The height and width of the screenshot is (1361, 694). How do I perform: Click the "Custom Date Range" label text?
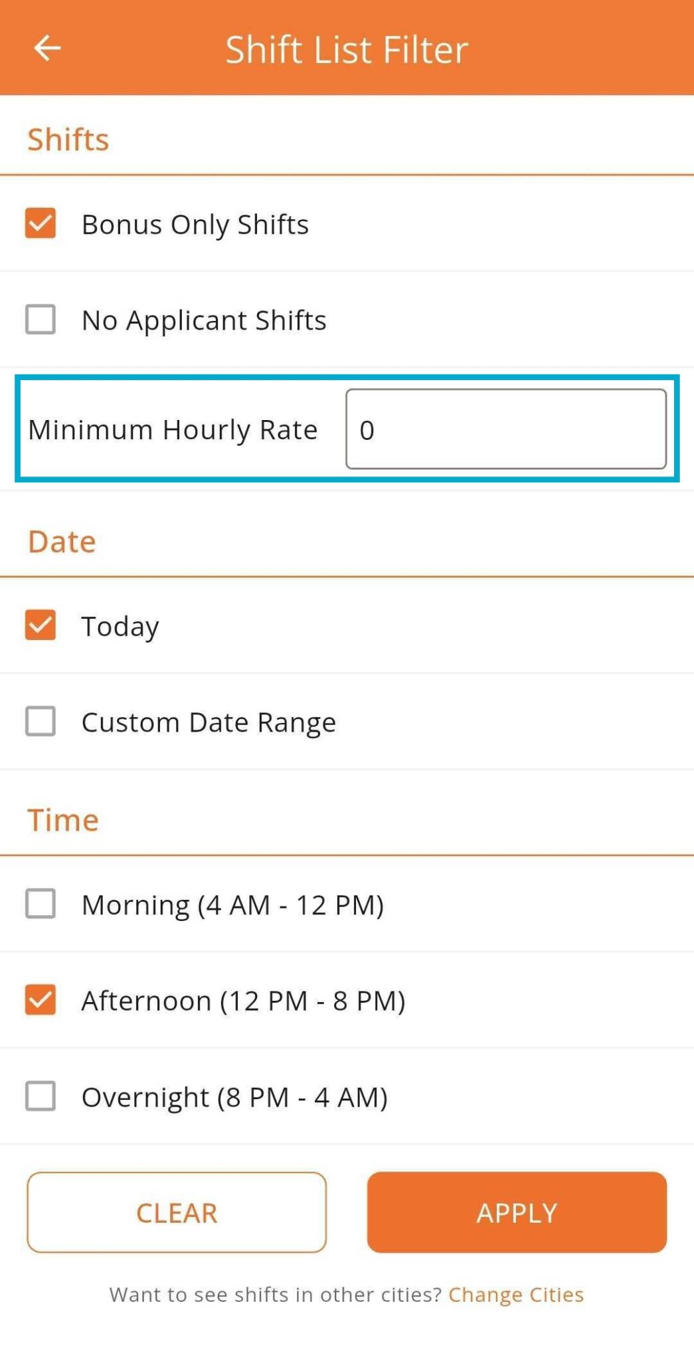(x=209, y=722)
